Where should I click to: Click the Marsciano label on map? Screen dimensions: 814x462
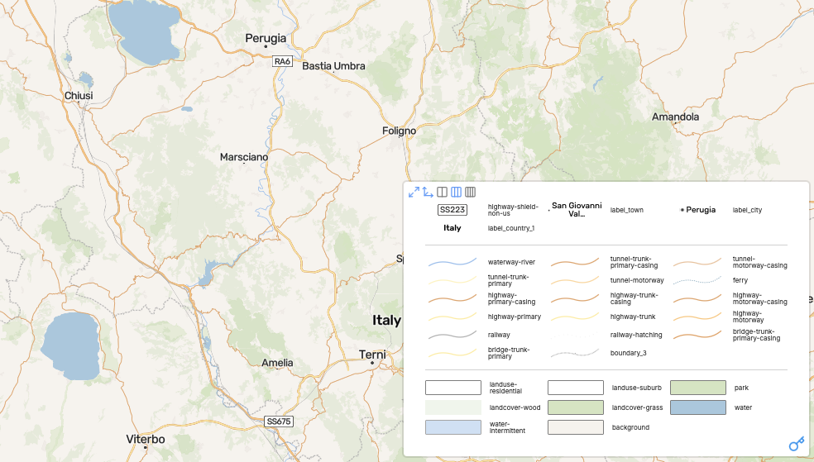[244, 157]
